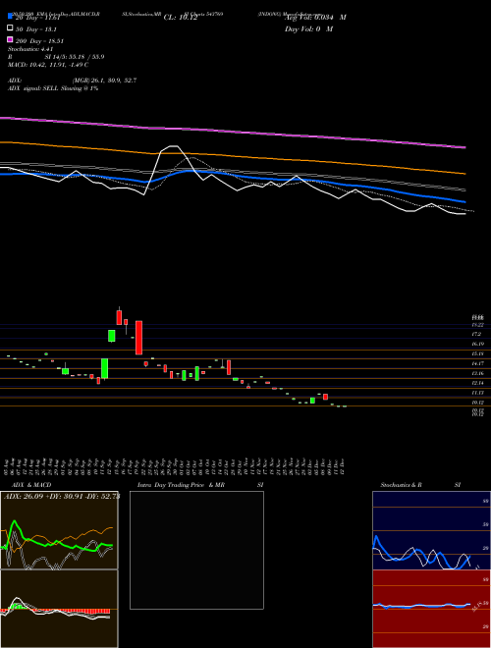
Task: Click the 'Stochastics: 4.41' readout
Action: tap(29, 49)
